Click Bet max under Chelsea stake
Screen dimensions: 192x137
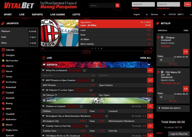click(173, 64)
